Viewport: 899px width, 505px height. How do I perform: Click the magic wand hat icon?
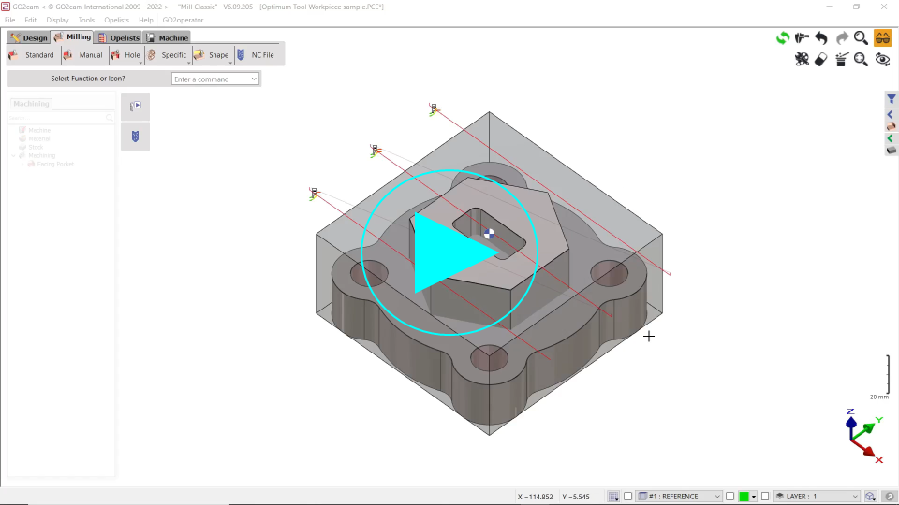[x=841, y=60]
